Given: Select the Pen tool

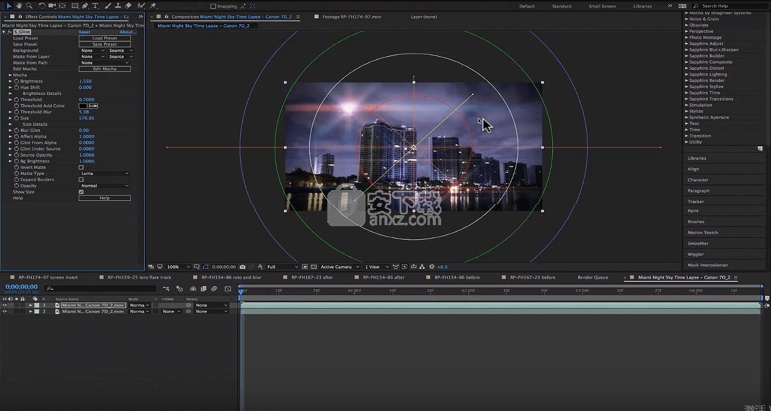Looking at the screenshot, I should click(86, 5).
